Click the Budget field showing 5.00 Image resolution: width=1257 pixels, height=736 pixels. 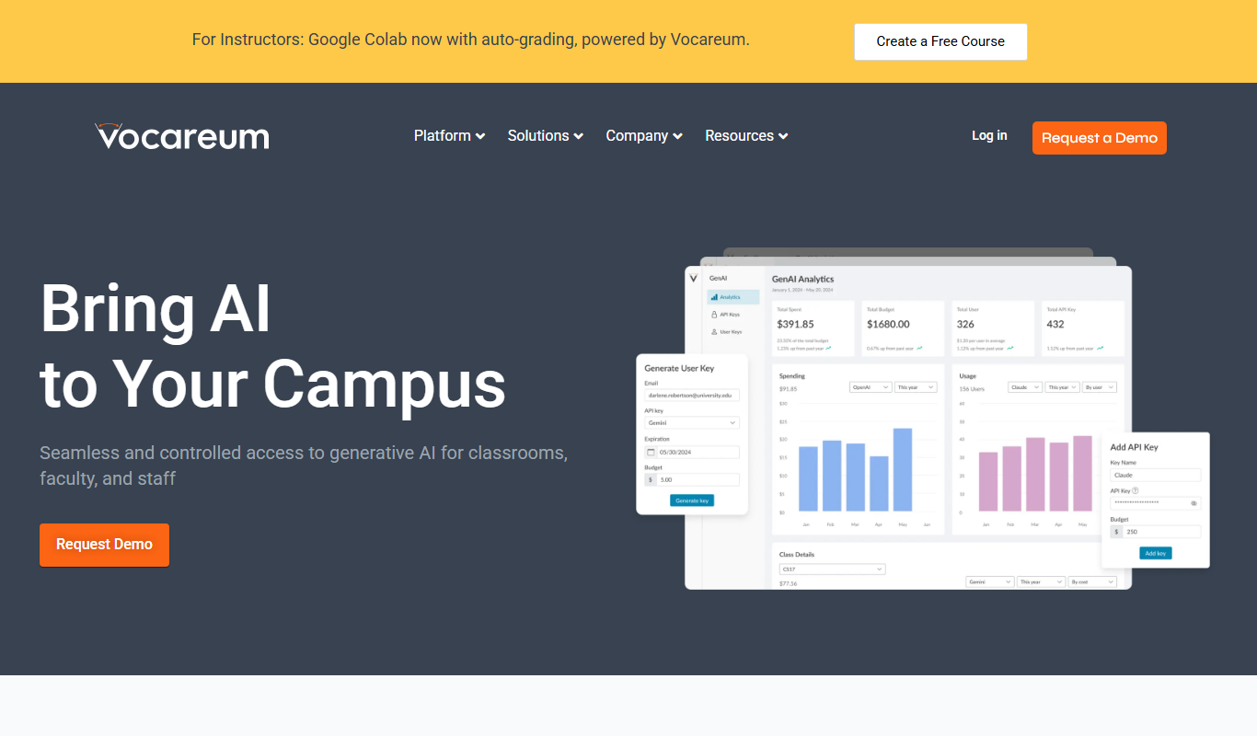(x=692, y=479)
